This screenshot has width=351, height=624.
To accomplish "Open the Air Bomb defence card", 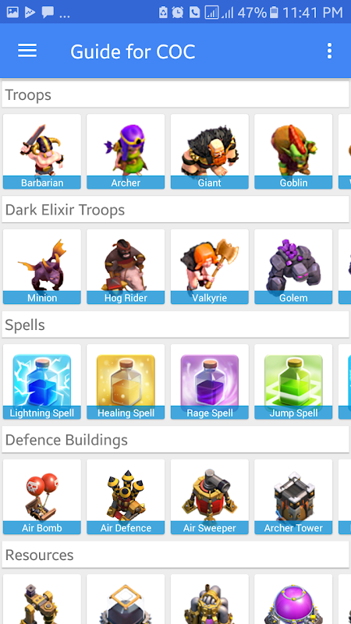I will (42, 497).
